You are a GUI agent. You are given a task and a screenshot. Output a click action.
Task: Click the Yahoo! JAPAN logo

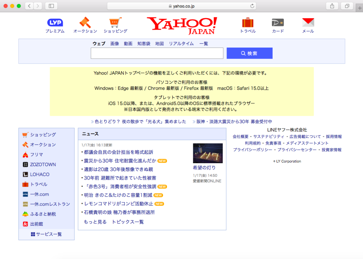[x=182, y=26]
